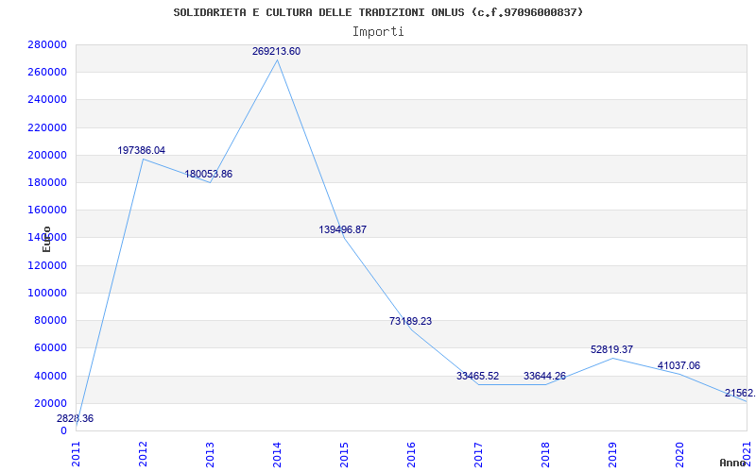756x472 pixels.
Task: Click the 200000 y-axis tick label
Action: 47,155
